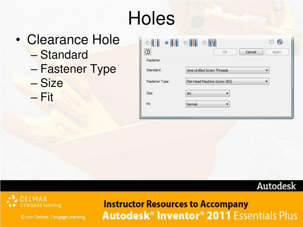Tick the empty checkbox beside the round icon
The width and height of the screenshot is (303, 227).
[x=272, y=42]
